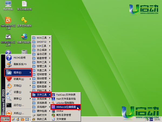162x122 pixels.
Task: Open the 附件工具 program folder
Action: tap(41, 62)
